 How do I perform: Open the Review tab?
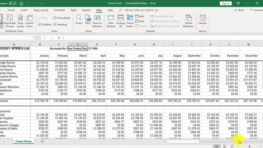[86, 10]
